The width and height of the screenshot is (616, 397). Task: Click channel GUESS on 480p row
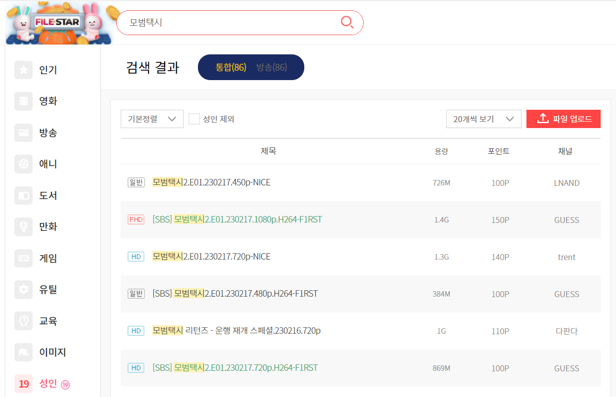pos(567,294)
